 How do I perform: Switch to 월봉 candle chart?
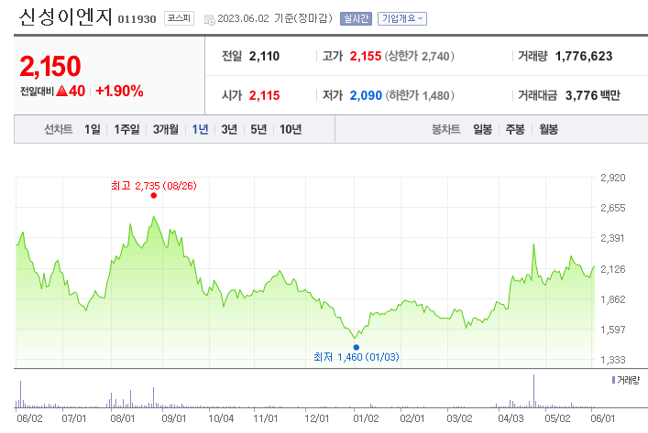(548, 129)
